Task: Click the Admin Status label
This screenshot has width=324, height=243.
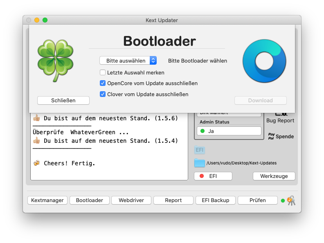Action: click(214, 122)
